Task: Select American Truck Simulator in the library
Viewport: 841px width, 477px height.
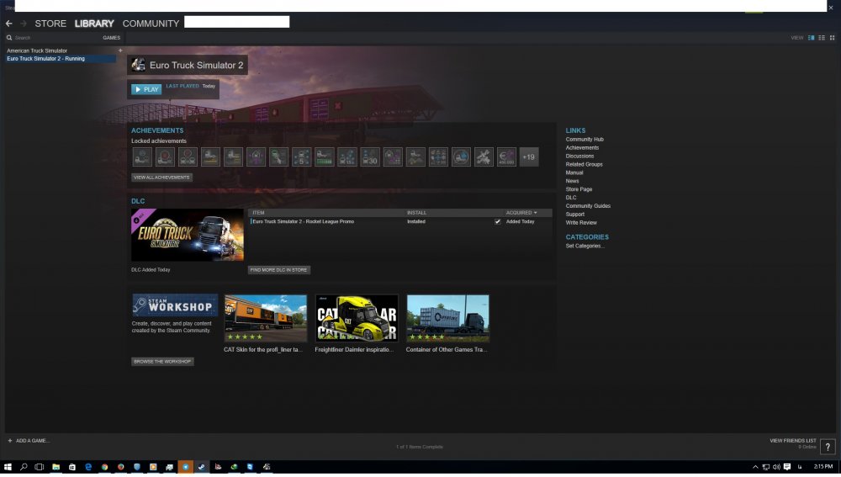Action: (x=37, y=50)
